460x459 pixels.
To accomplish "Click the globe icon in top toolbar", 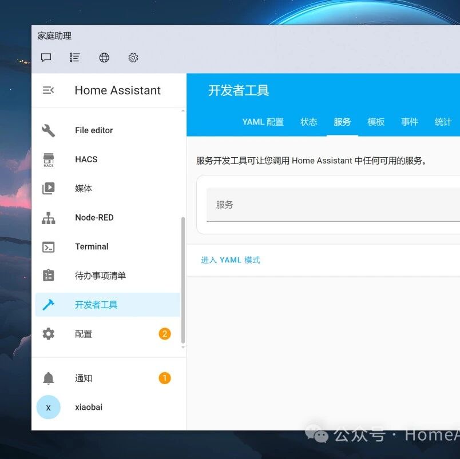I will pos(104,58).
